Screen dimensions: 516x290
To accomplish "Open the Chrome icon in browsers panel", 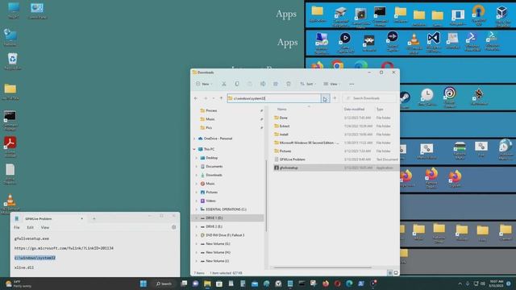I will click(337, 65).
